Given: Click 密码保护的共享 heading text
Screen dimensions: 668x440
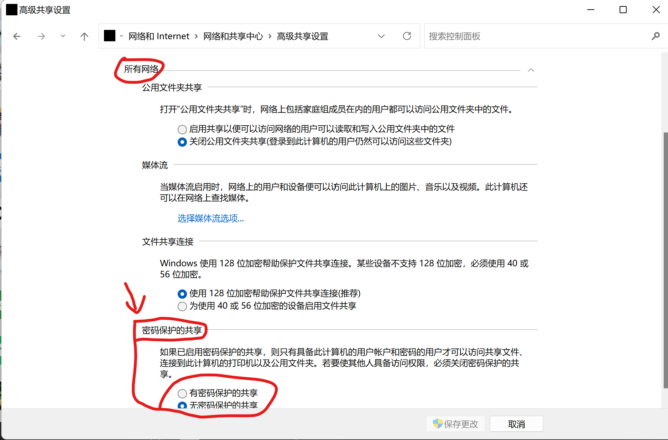Looking at the screenshot, I should (x=172, y=330).
